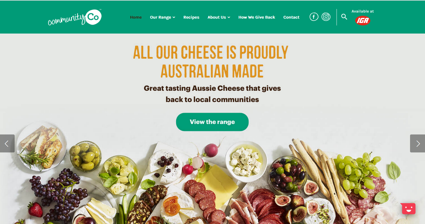Viewport: 425px width, 224px height.
Task: Click the Community Co logo
Action: coord(75,17)
